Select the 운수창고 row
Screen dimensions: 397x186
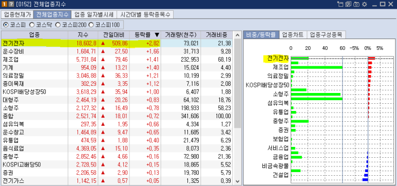tap(117, 132)
